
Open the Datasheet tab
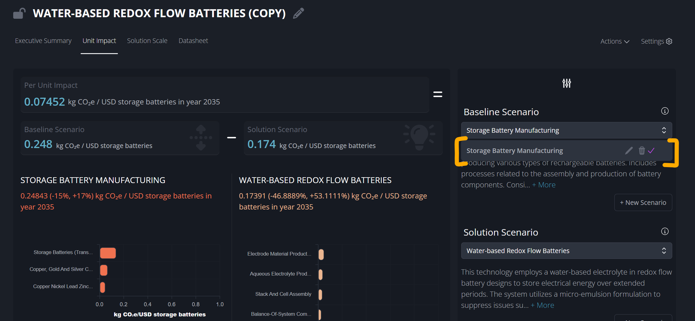pyautogui.click(x=193, y=41)
